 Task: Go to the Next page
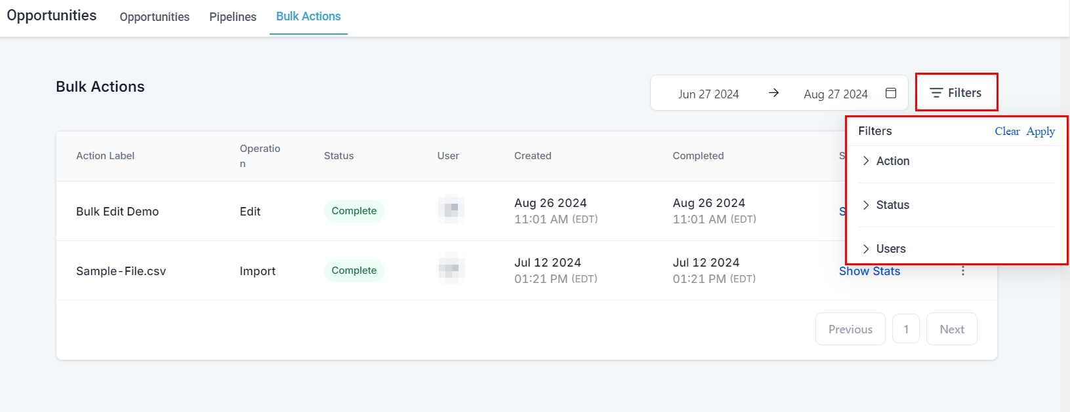pyautogui.click(x=951, y=329)
